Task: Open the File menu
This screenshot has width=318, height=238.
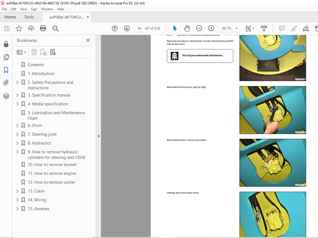Action: (4, 9)
